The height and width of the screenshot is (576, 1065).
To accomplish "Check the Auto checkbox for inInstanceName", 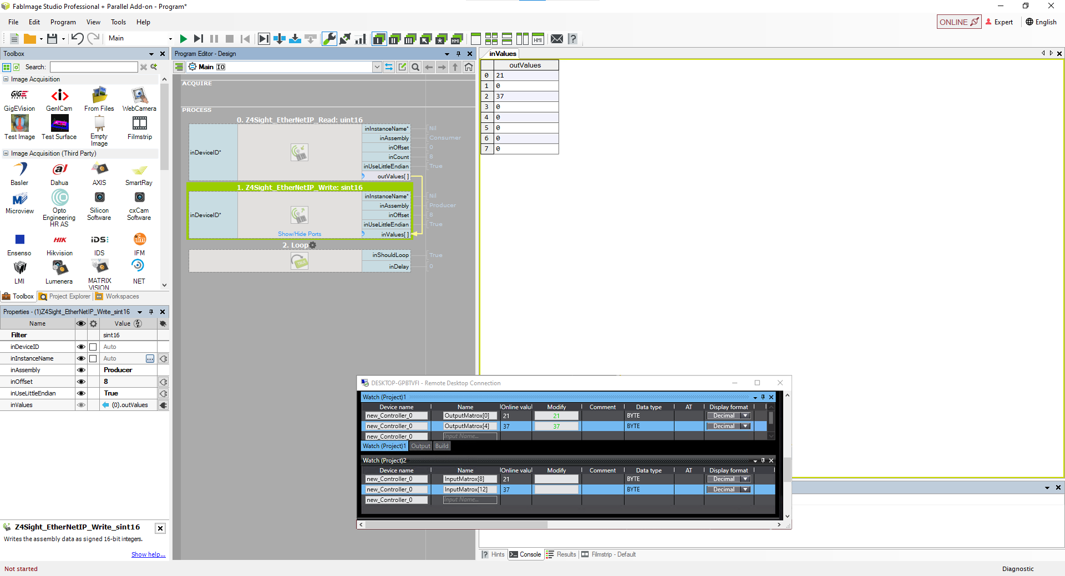I will pos(93,359).
